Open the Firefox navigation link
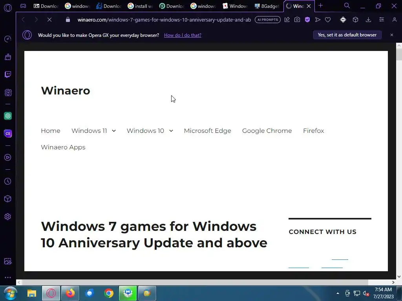The height and width of the screenshot is (301, 402). click(314, 131)
